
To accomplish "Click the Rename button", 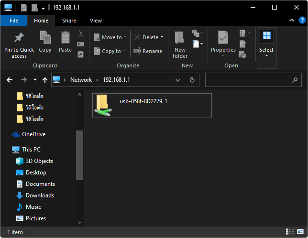I will pos(148,51).
